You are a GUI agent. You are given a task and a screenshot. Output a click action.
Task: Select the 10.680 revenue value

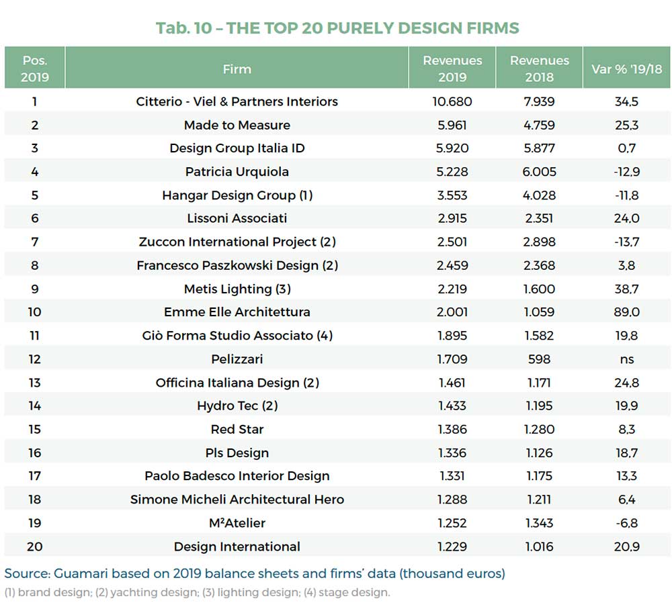452,101
